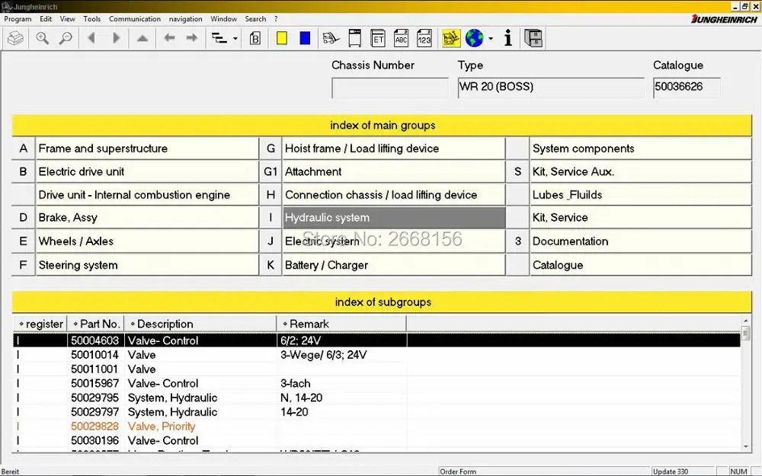Click the up level triangle icon

[x=142, y=38]
